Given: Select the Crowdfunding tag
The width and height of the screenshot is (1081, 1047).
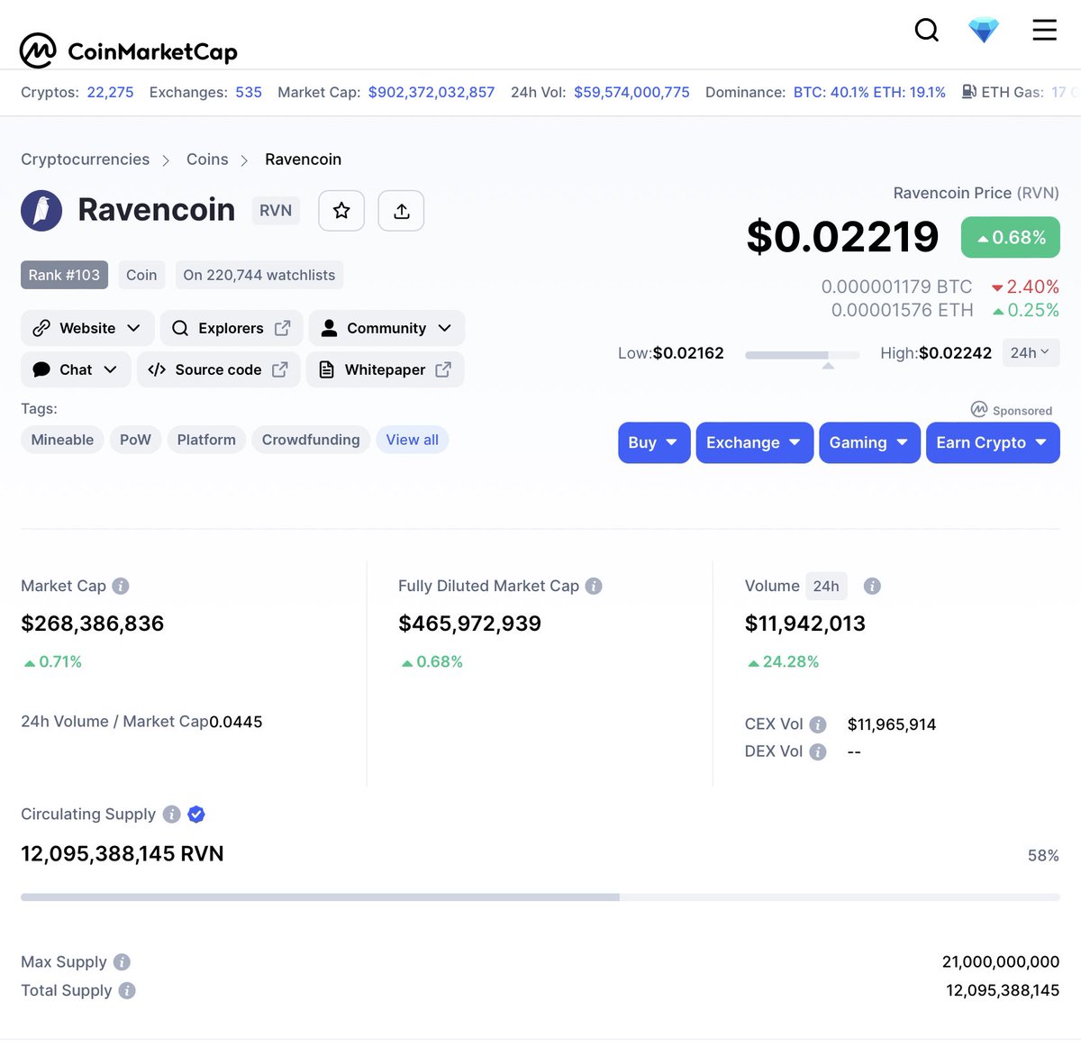Looking at the screenshot, I should pos(311,440).
